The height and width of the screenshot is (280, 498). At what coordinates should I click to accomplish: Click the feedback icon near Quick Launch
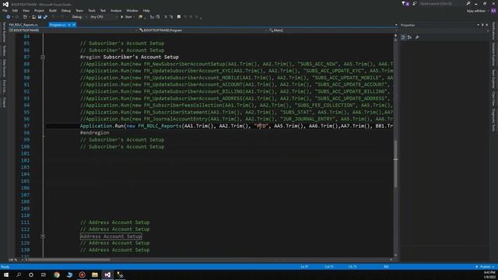(415, 3)
